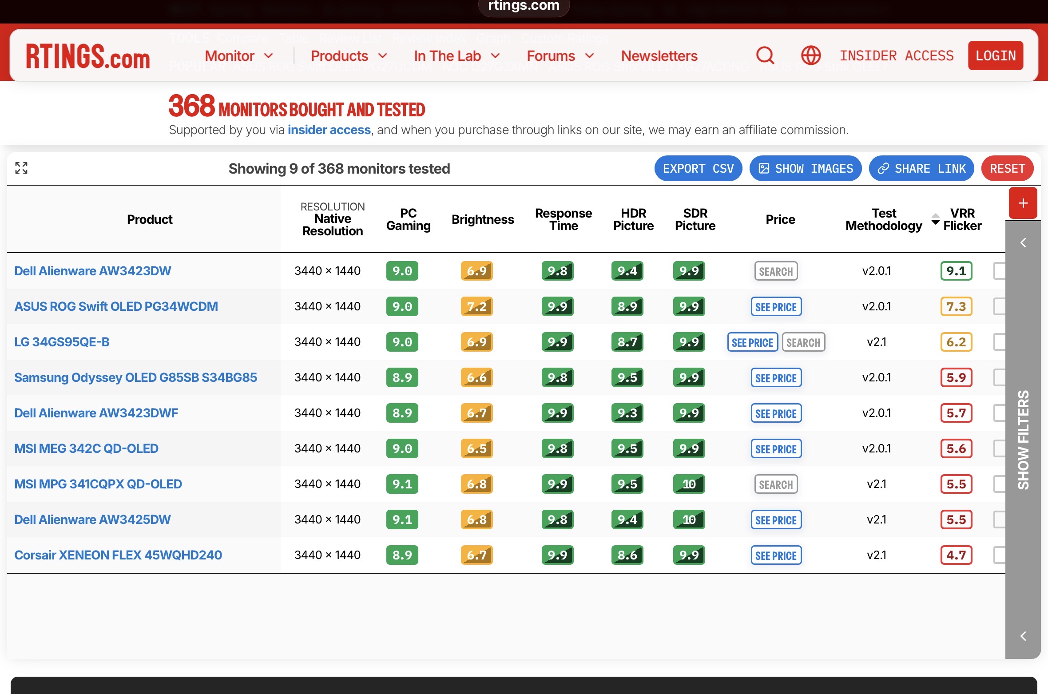Open the Show Filters side panel

tap(1023, 440)
